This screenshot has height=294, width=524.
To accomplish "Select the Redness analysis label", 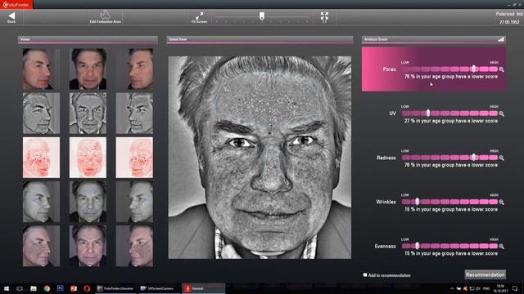I will (386, 158).
